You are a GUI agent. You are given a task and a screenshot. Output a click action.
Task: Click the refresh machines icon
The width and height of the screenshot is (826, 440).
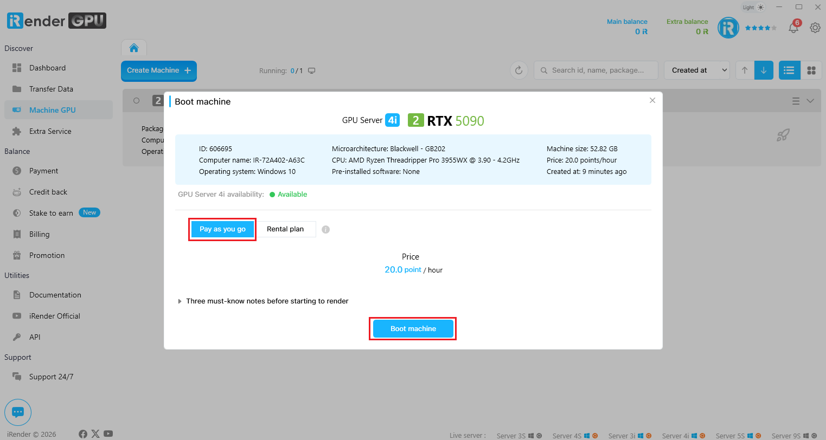tap(519, 70)
